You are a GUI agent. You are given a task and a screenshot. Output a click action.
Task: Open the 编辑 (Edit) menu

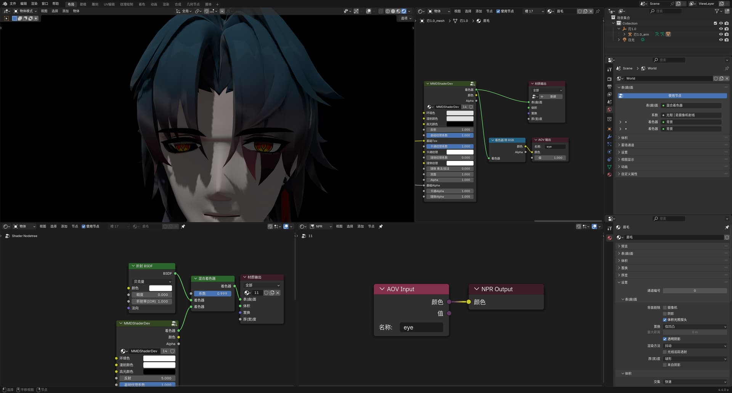coord(24,4)
